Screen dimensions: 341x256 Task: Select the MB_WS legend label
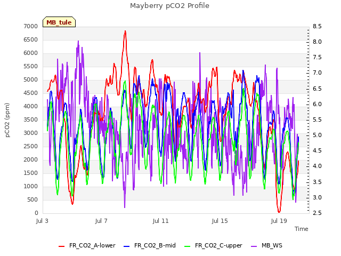coord(272,245)
